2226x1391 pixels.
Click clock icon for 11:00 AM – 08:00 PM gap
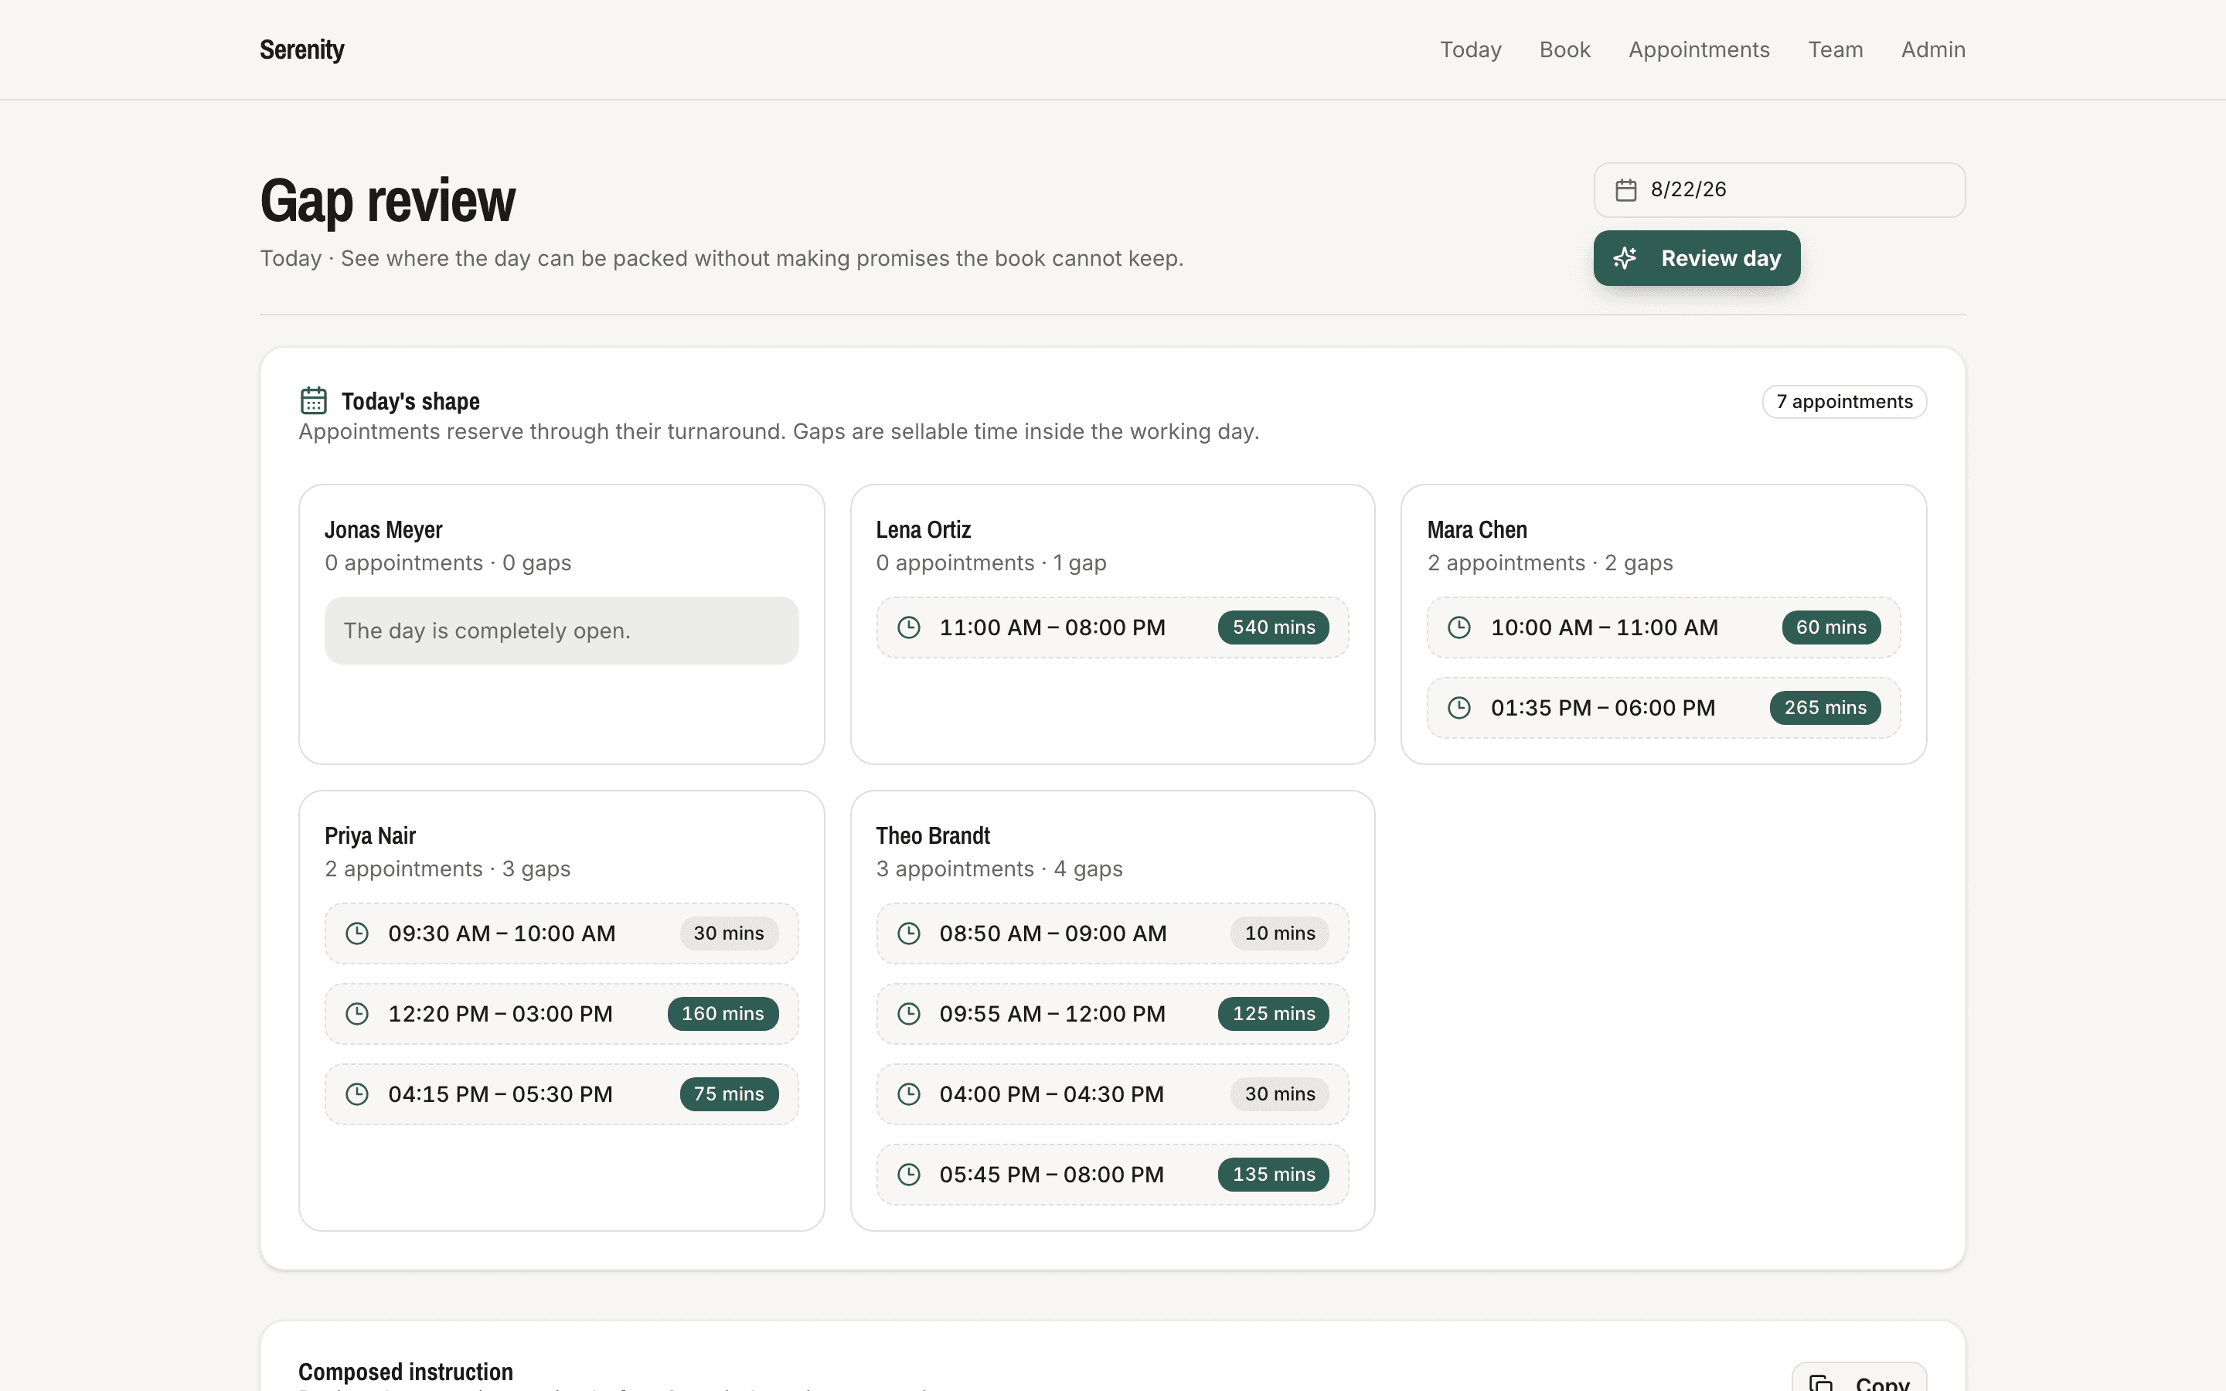coord(909,627)
